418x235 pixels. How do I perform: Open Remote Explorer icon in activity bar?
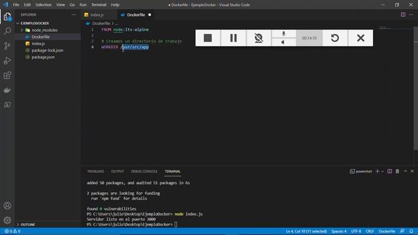coord(7,104)
